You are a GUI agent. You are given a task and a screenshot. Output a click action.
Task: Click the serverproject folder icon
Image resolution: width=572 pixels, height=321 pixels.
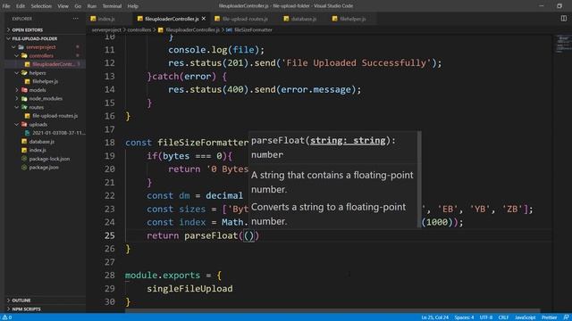tap(21, 47)
